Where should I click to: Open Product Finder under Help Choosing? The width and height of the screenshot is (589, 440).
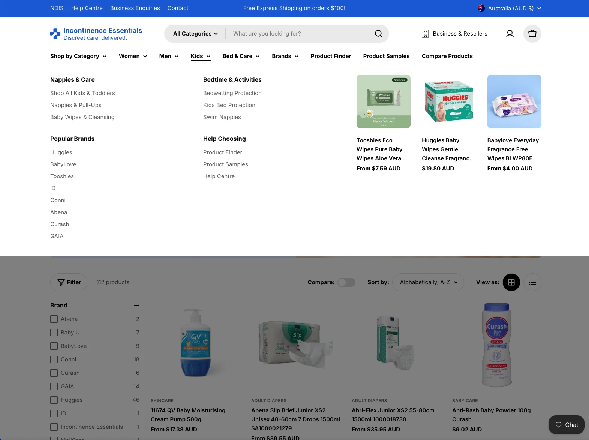[x=223, y=152]
